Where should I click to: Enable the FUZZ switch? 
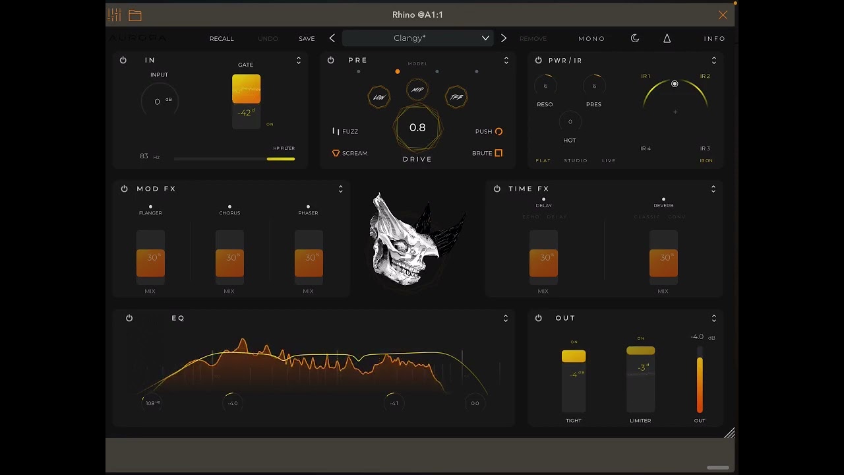click(345, 131)
